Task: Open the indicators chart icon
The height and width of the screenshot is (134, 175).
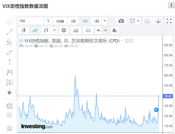Action: (76, 30)
